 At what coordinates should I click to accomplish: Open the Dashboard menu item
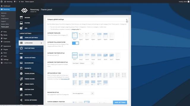(x=8, y=6)
